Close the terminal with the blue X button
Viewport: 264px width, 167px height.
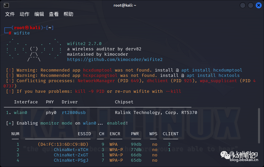click(259, 5)
